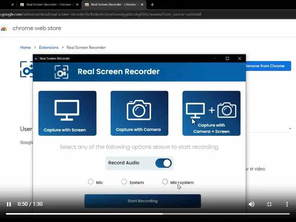296x222 pixels.
Task: Select the Mic+system radio button
Action: (165, 182)
